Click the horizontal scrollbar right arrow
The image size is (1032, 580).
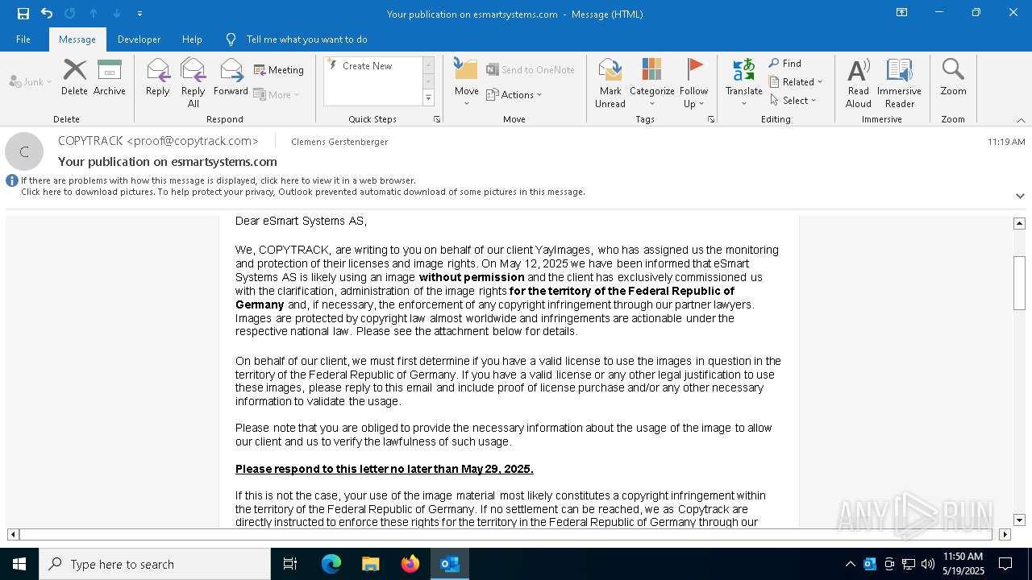coord(1005,534)
